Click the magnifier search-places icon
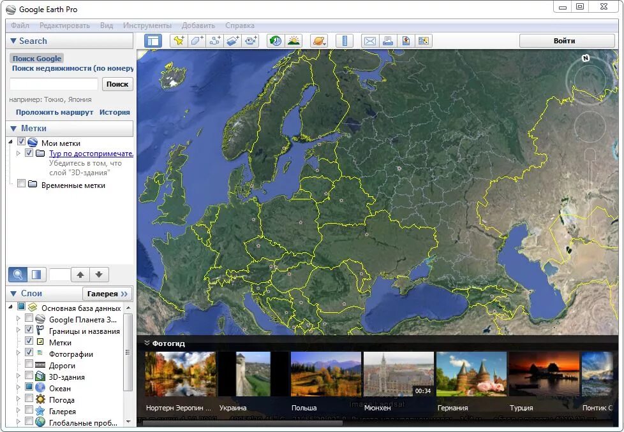 coord(18,274)
